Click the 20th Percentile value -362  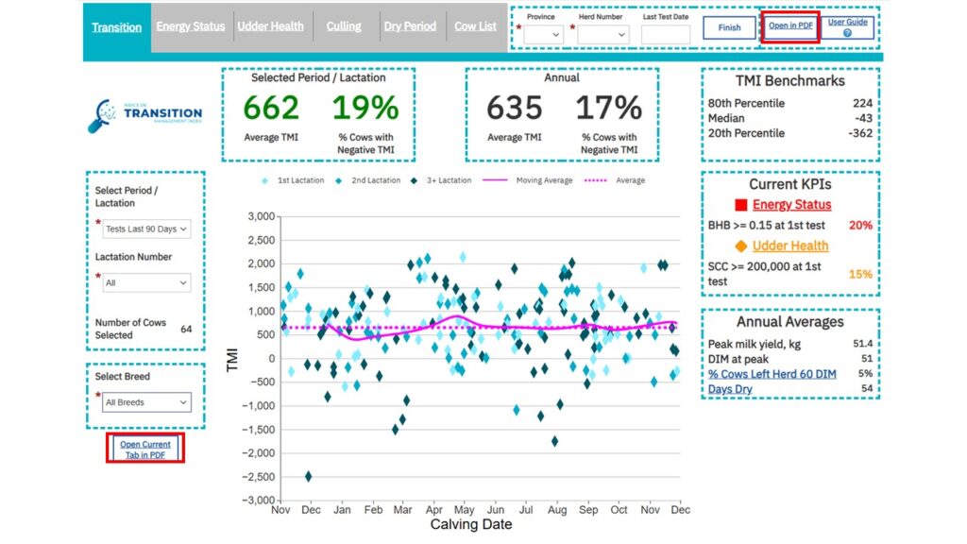point(859,132)
